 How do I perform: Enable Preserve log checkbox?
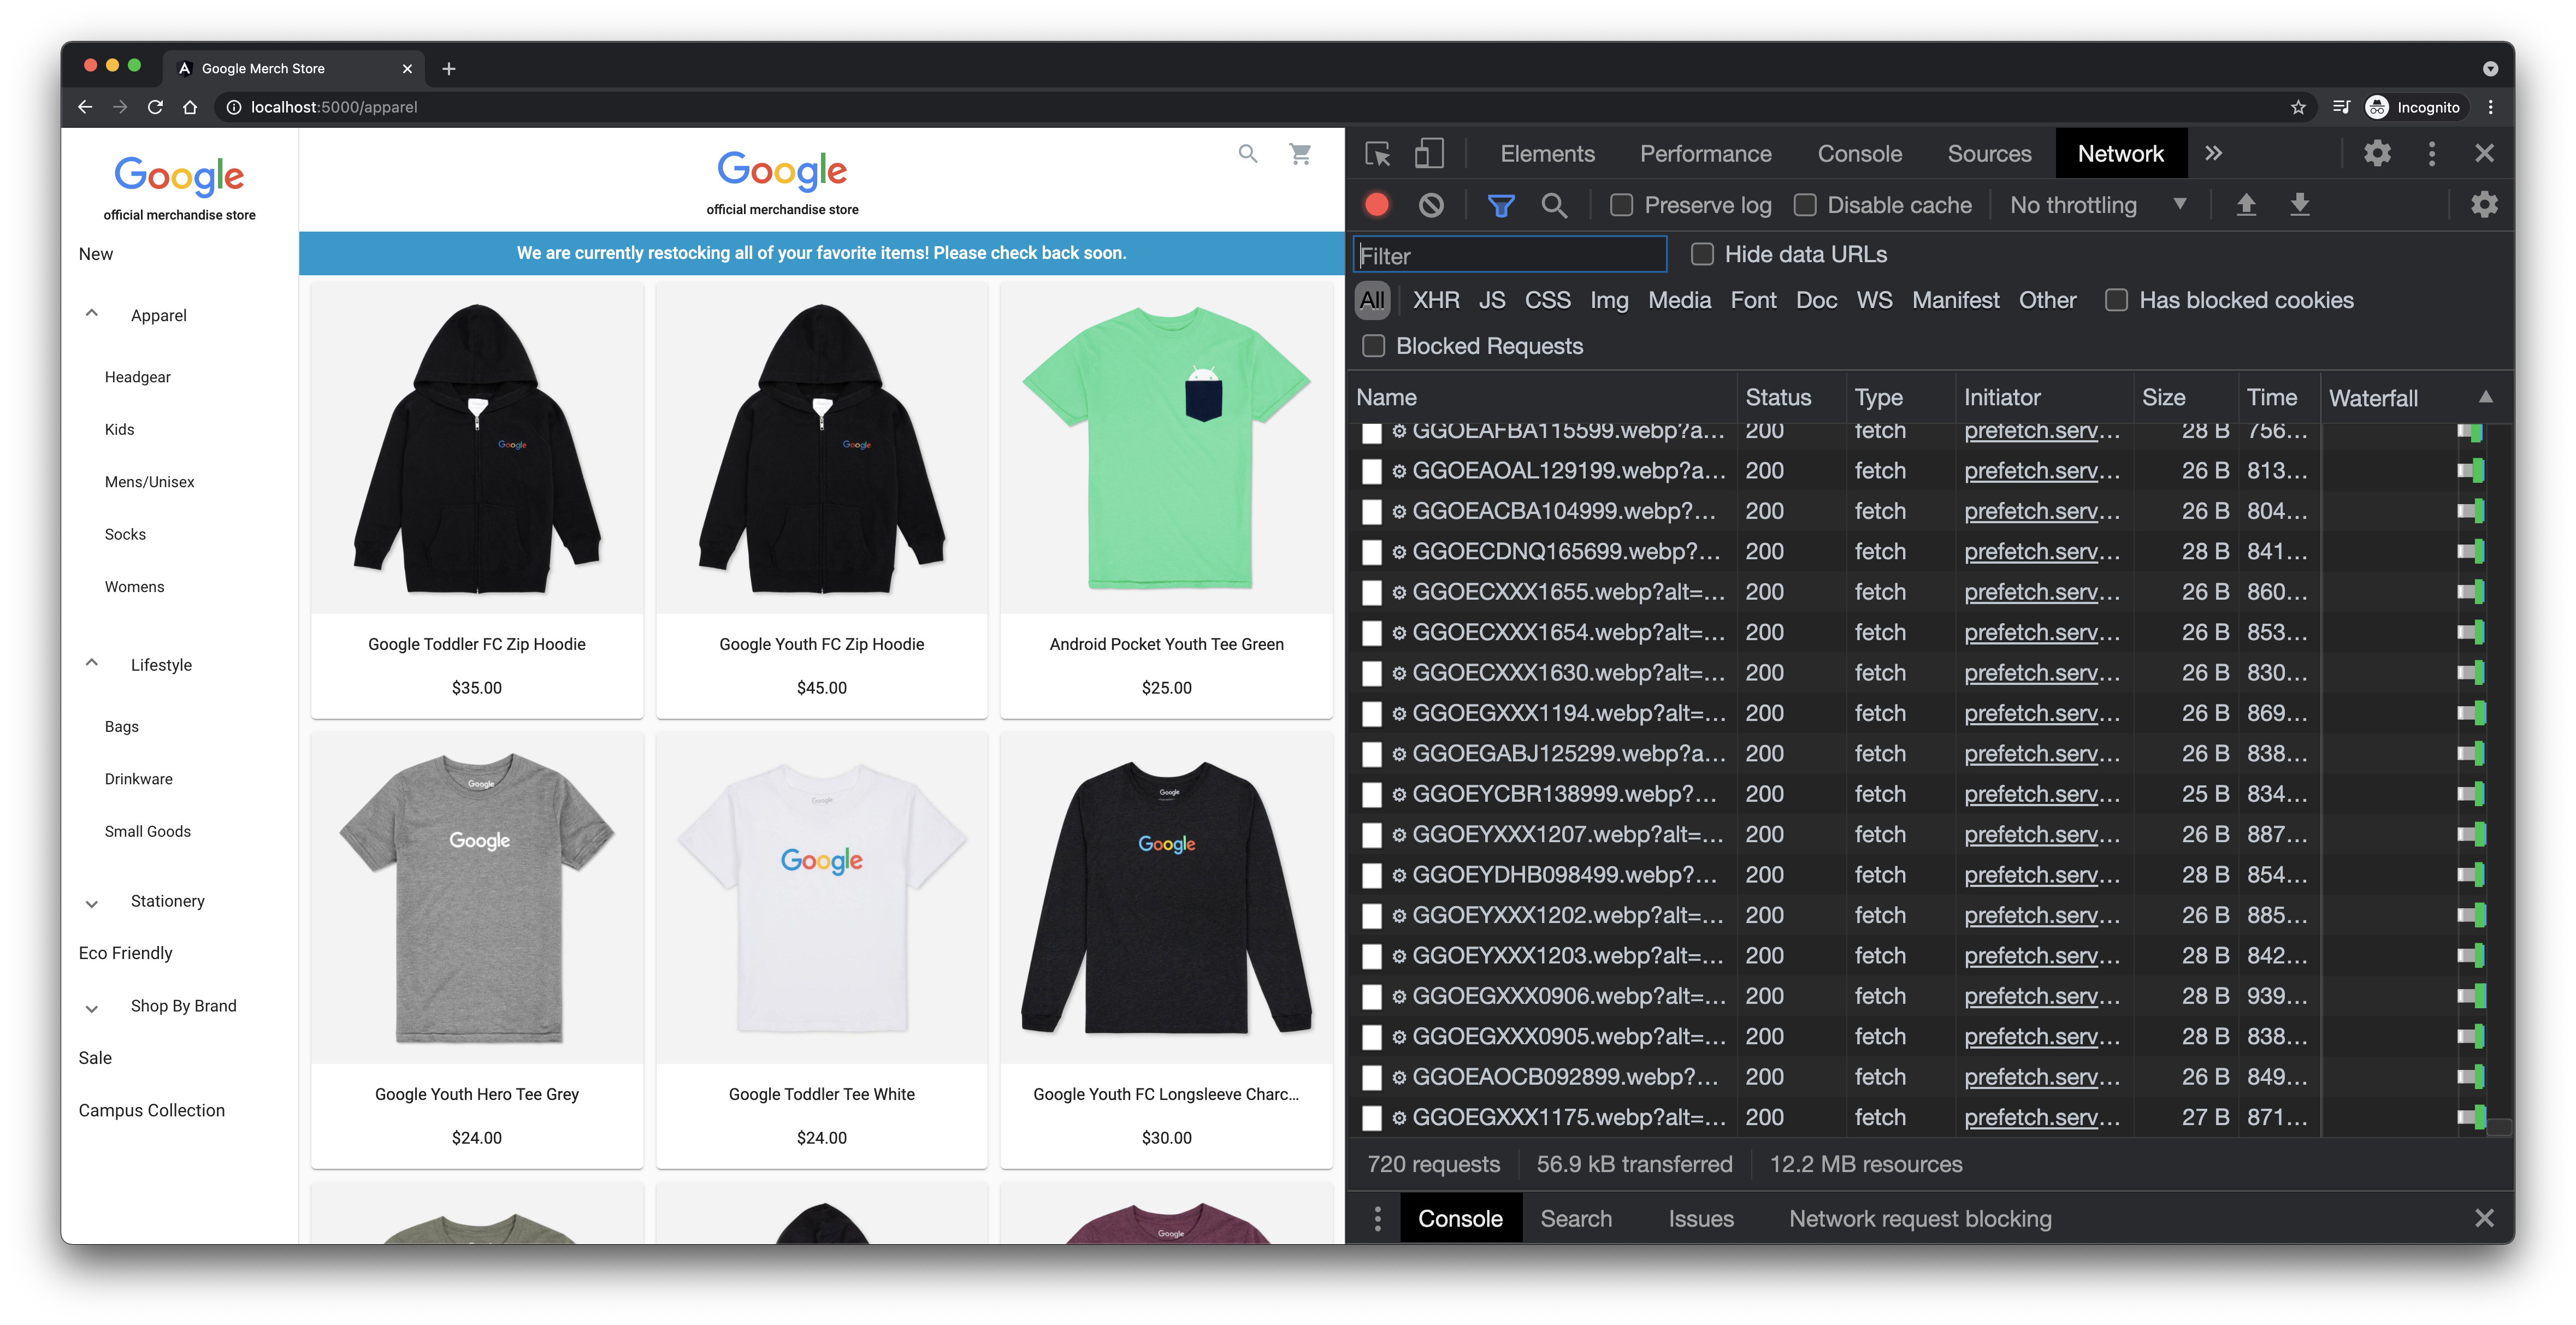point(1621,205)
